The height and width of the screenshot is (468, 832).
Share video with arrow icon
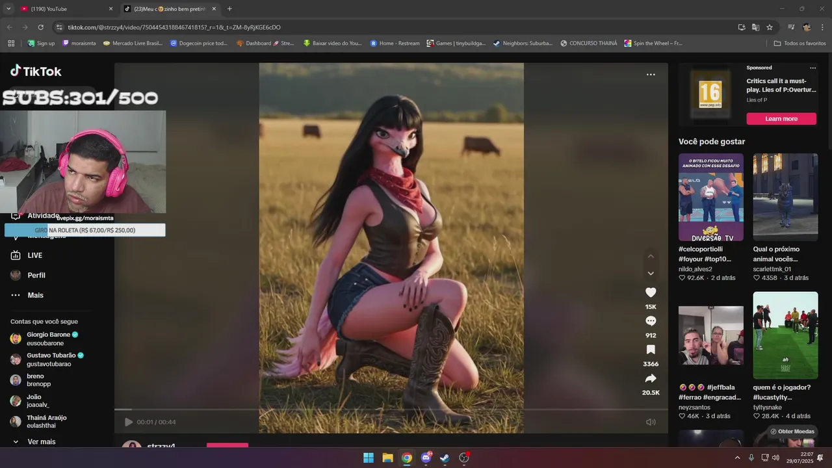tap(651, 378)
